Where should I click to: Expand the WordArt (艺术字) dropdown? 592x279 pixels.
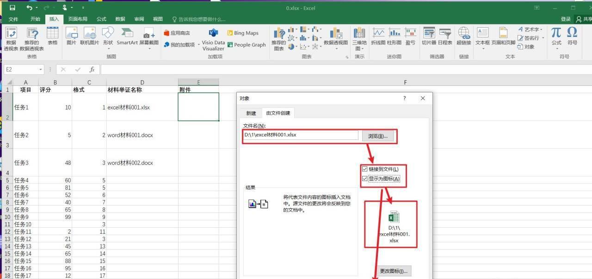(542, 30)
